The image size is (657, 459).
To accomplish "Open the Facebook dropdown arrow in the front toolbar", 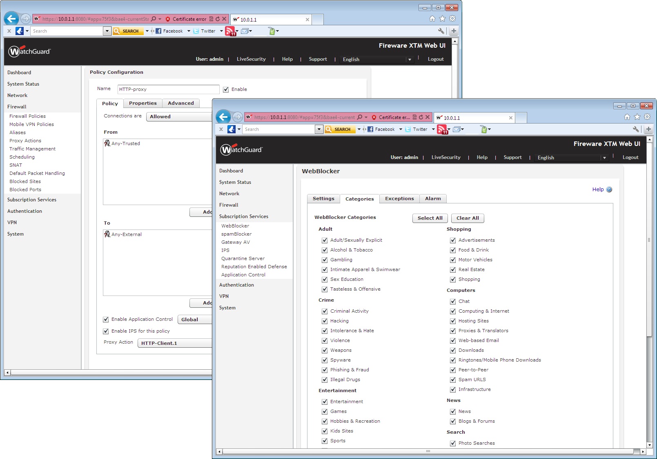I will click(401, 129).
